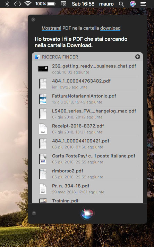
Task: Open Carta PostePay poste italiane.pdf result
Action: pos(87,159)
